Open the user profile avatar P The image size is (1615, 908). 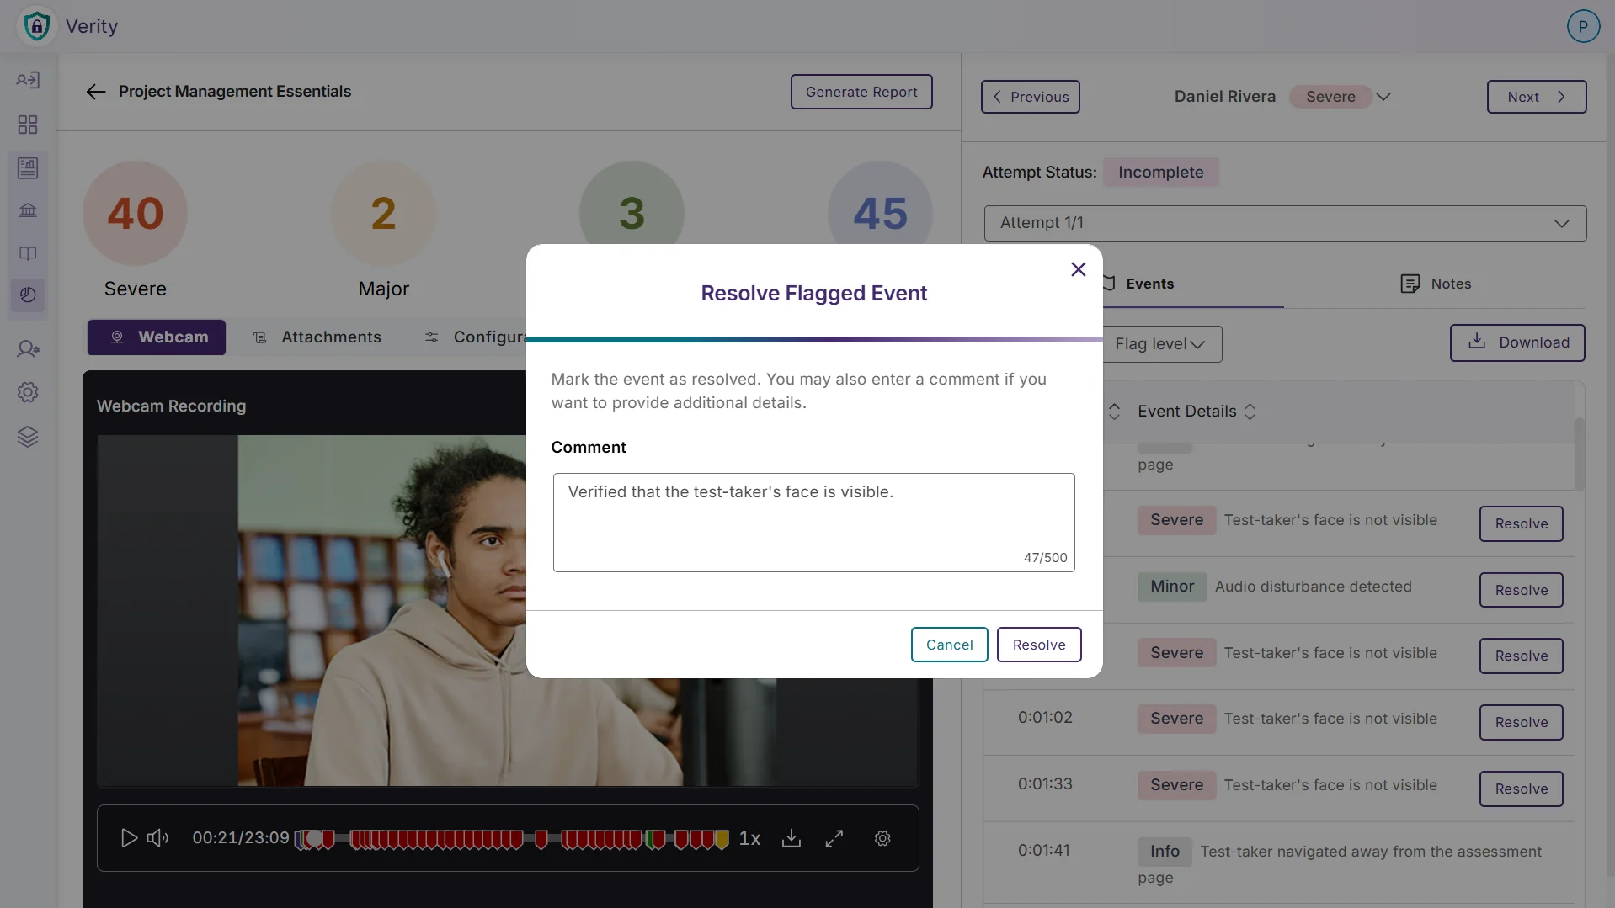point(1582,26)
